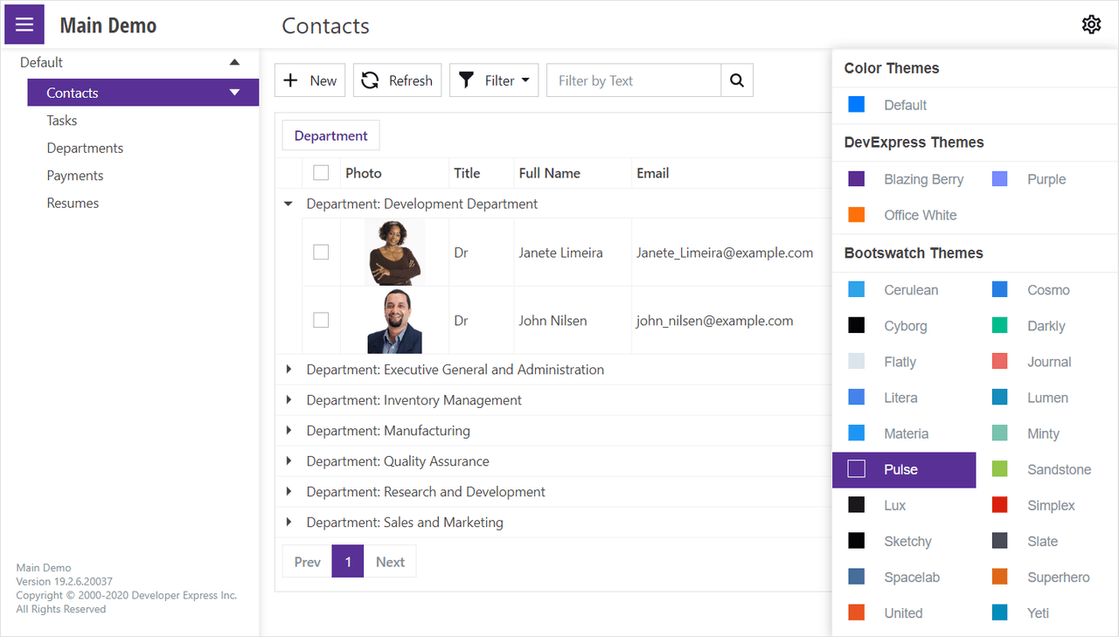Screen dimensions: 1119x637
Task: Apply the Yeti theme
Action: [x=1047, y=613]
